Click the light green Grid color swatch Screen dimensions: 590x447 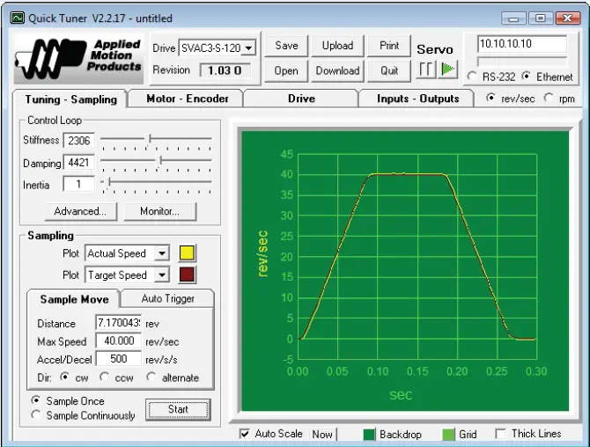[x=448, y=434]
